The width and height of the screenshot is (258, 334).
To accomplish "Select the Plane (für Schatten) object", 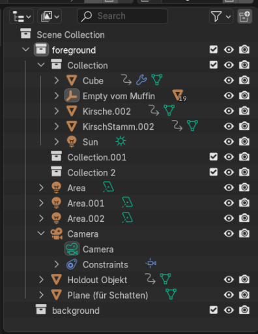I will coord(107,295).
